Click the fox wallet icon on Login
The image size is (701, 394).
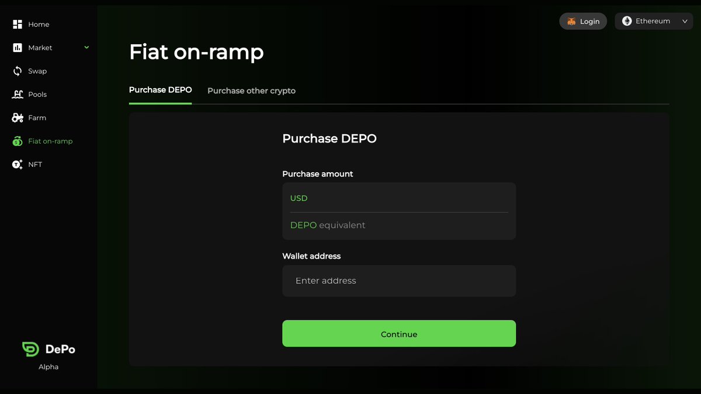click(x=571, y=21)
